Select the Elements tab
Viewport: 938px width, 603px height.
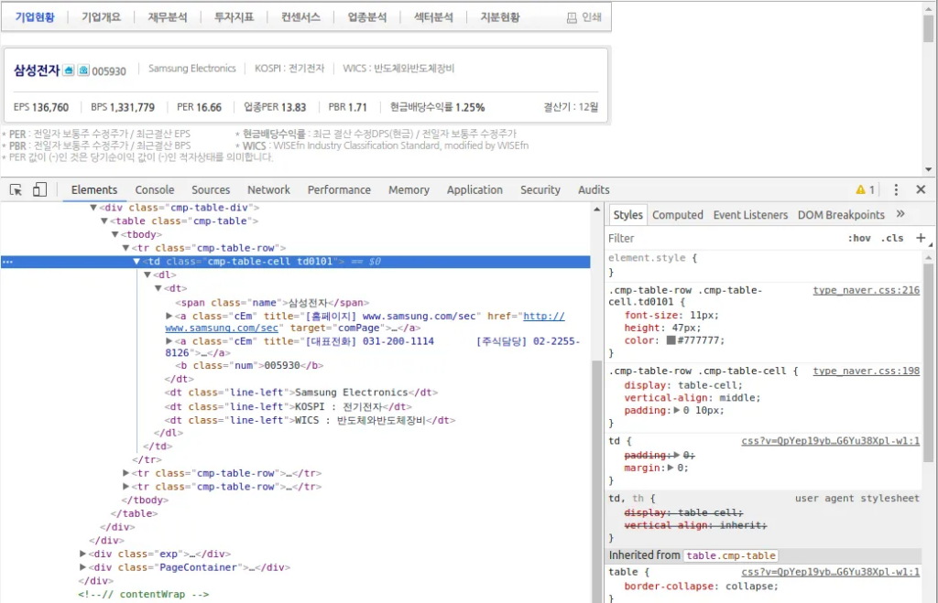click(94, 190)
